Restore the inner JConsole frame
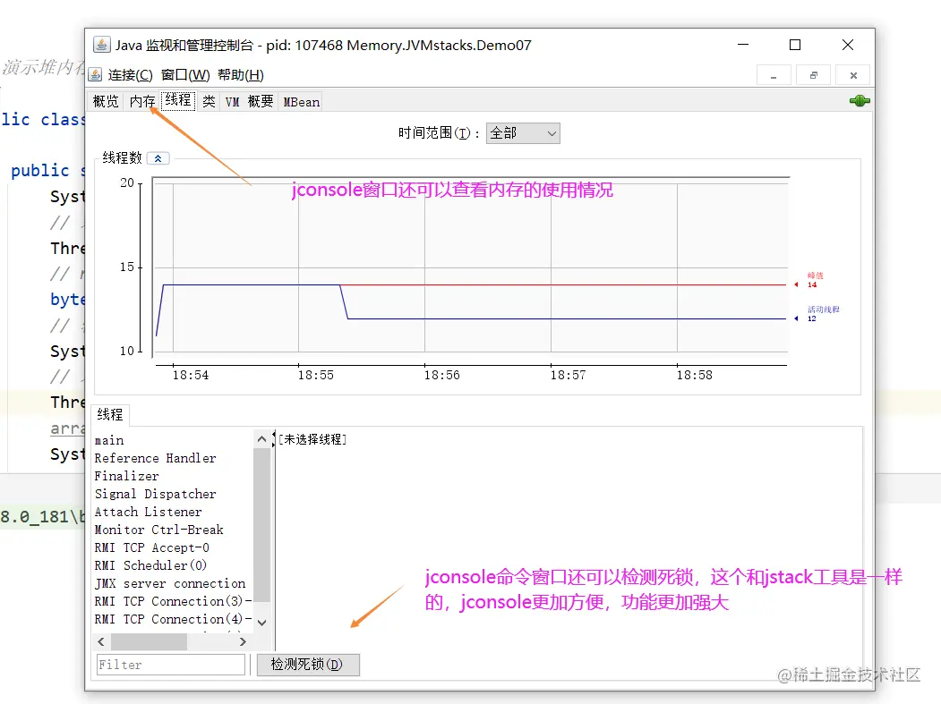 pos(813,75)
